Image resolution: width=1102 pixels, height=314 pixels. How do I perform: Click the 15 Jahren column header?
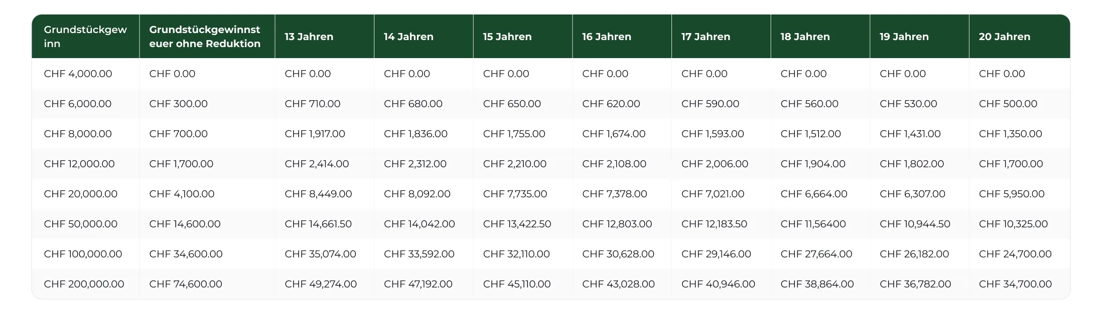pos(522,37)
